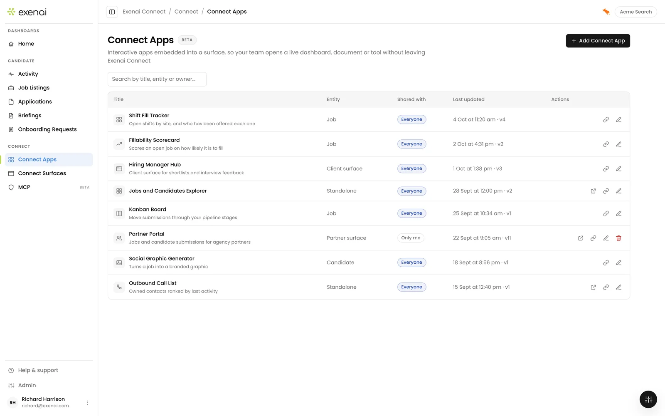The height and width of the screenshot is (416, 665).
Task: Open Jobs and Candidates Explorer externally
Action: click(593, 191)
